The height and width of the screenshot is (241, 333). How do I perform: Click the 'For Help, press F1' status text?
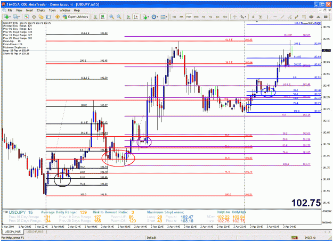pyautogui.click(x=13, y=238)
